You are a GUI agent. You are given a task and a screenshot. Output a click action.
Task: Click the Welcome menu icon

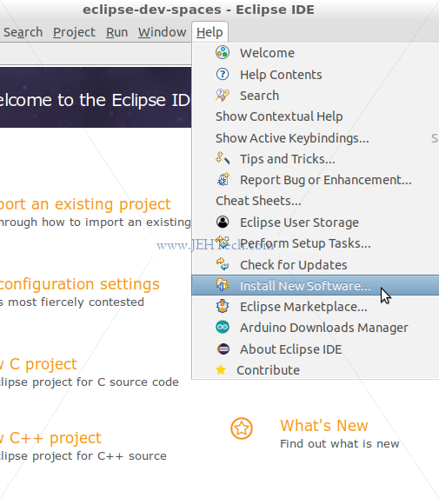tap(223, 52)
